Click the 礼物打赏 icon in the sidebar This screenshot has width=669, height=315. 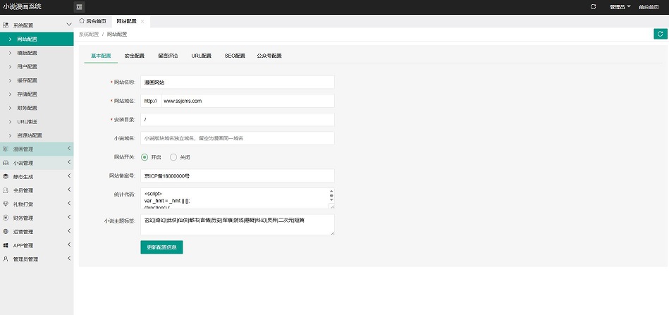6,204
